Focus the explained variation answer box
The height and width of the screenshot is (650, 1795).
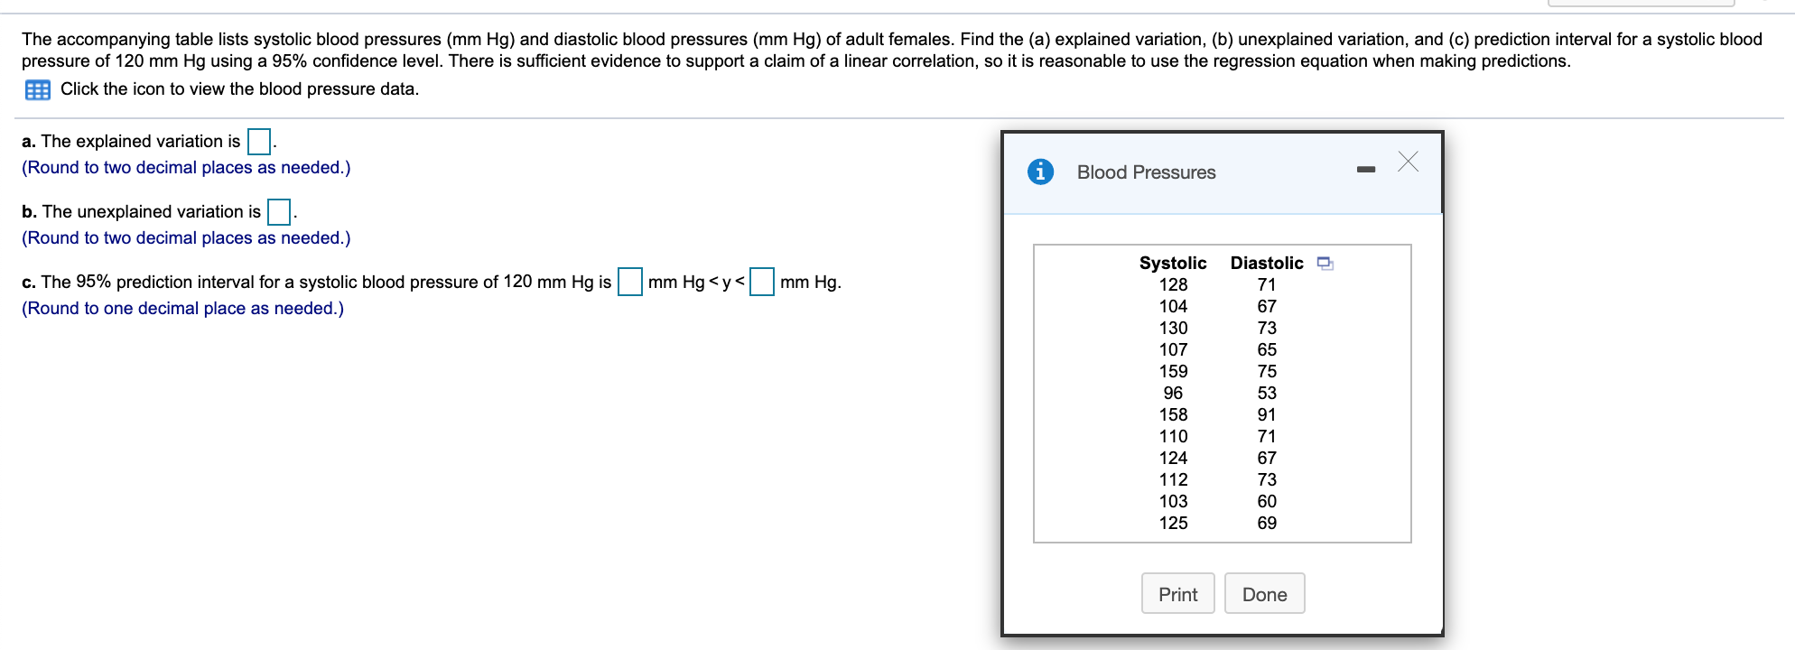(259, 142)
